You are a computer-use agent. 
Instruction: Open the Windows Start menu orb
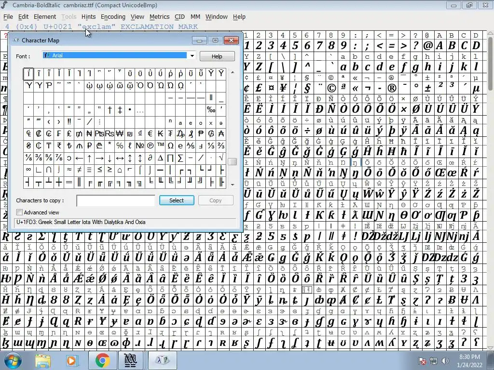(x=13, y=360)
